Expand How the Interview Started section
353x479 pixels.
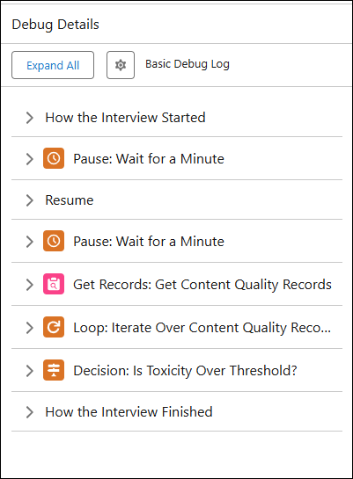[29, 118]
